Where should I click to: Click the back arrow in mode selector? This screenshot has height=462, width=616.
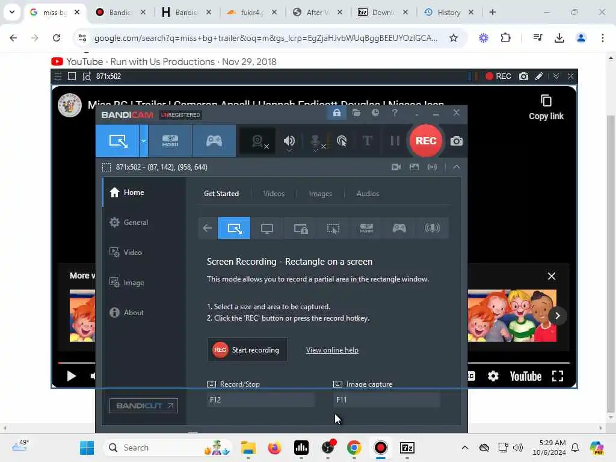coord(208,228)
